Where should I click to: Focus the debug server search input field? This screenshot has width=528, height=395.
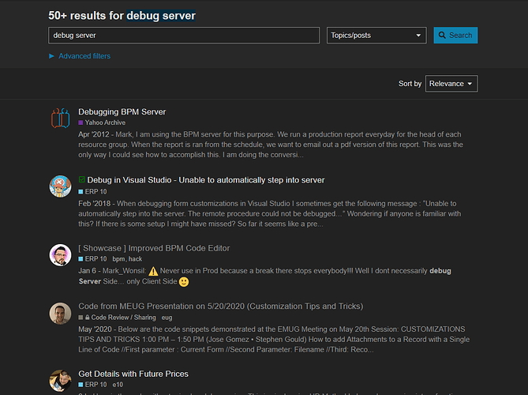[184, 35]
